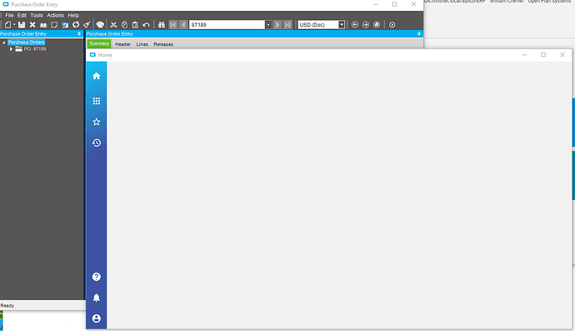The image size is (575, 331).
Task: Open the New icon's dropdown arrow
Action: (14, 24)
